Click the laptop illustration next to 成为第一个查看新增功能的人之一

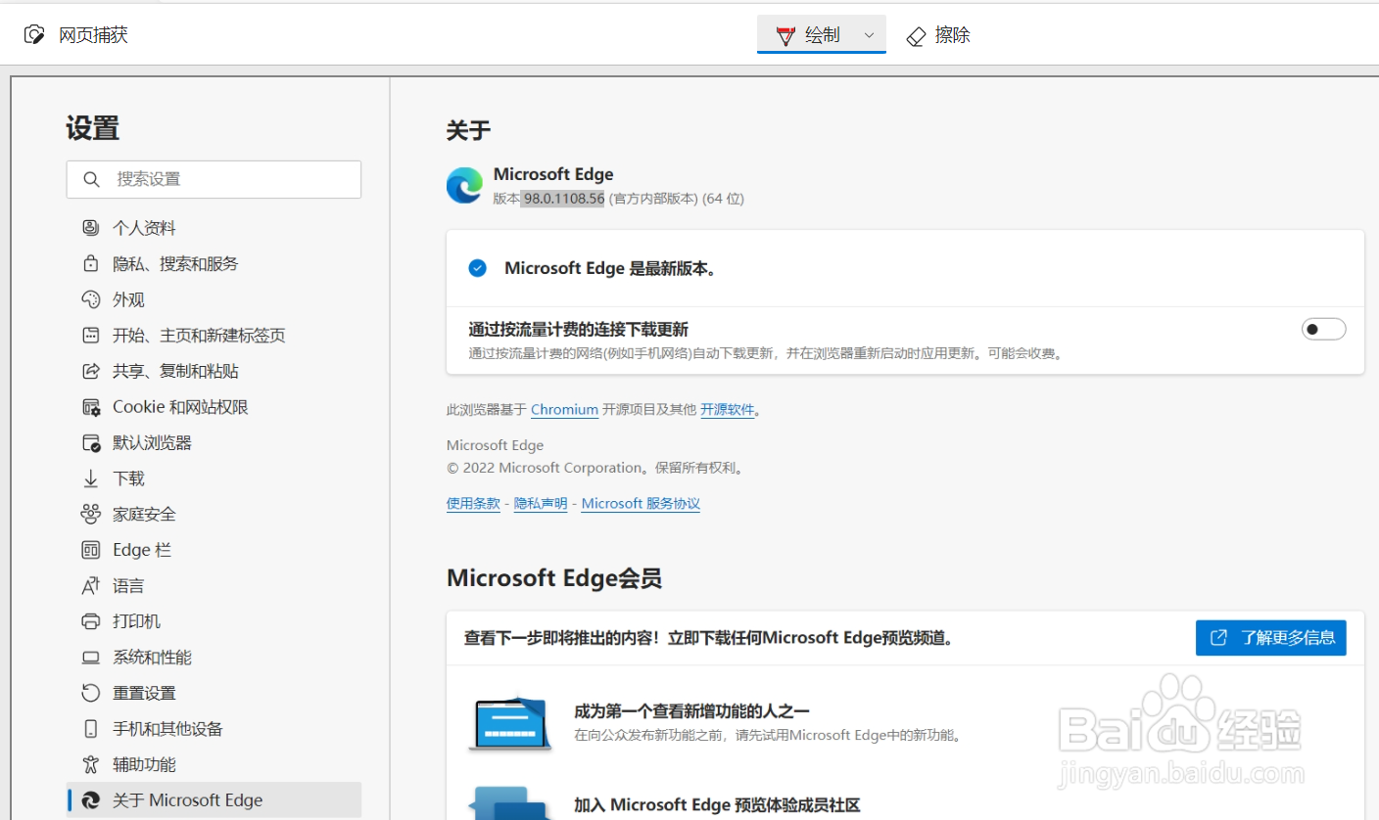510,722
